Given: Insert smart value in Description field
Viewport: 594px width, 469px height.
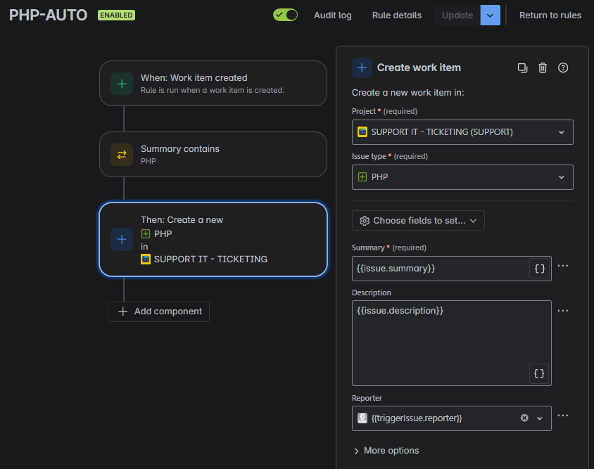Looking at the screenshot, I should (538, 373).
